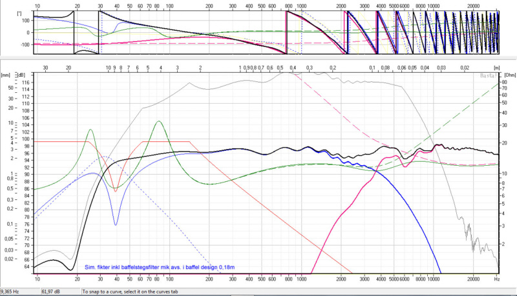
Task: Click the red filter curve minimum near 40 Hz
Action: coord(115,191)
